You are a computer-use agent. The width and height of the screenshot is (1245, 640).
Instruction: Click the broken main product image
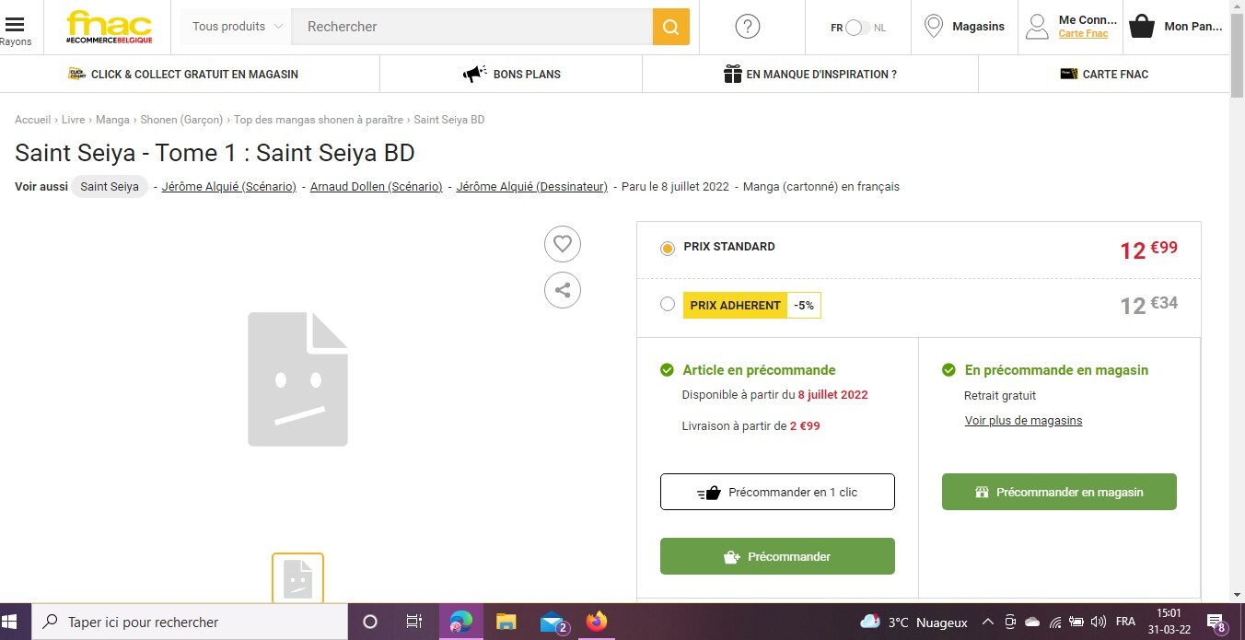pyautogui.click(x=297, y=379)
